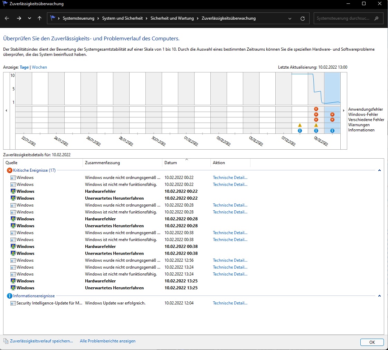
Task: Open Technische Details for 13:24 nicht funktionsfähig
Action: (230, 274)
